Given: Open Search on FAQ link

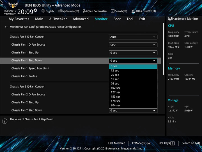Looking at the screenshot, I should 191,143.
